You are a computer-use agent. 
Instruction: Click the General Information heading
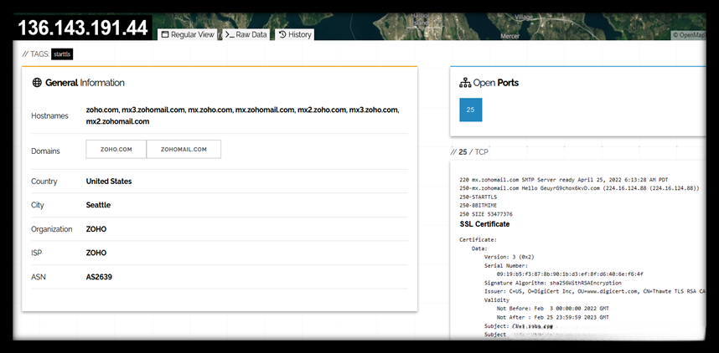85,83
